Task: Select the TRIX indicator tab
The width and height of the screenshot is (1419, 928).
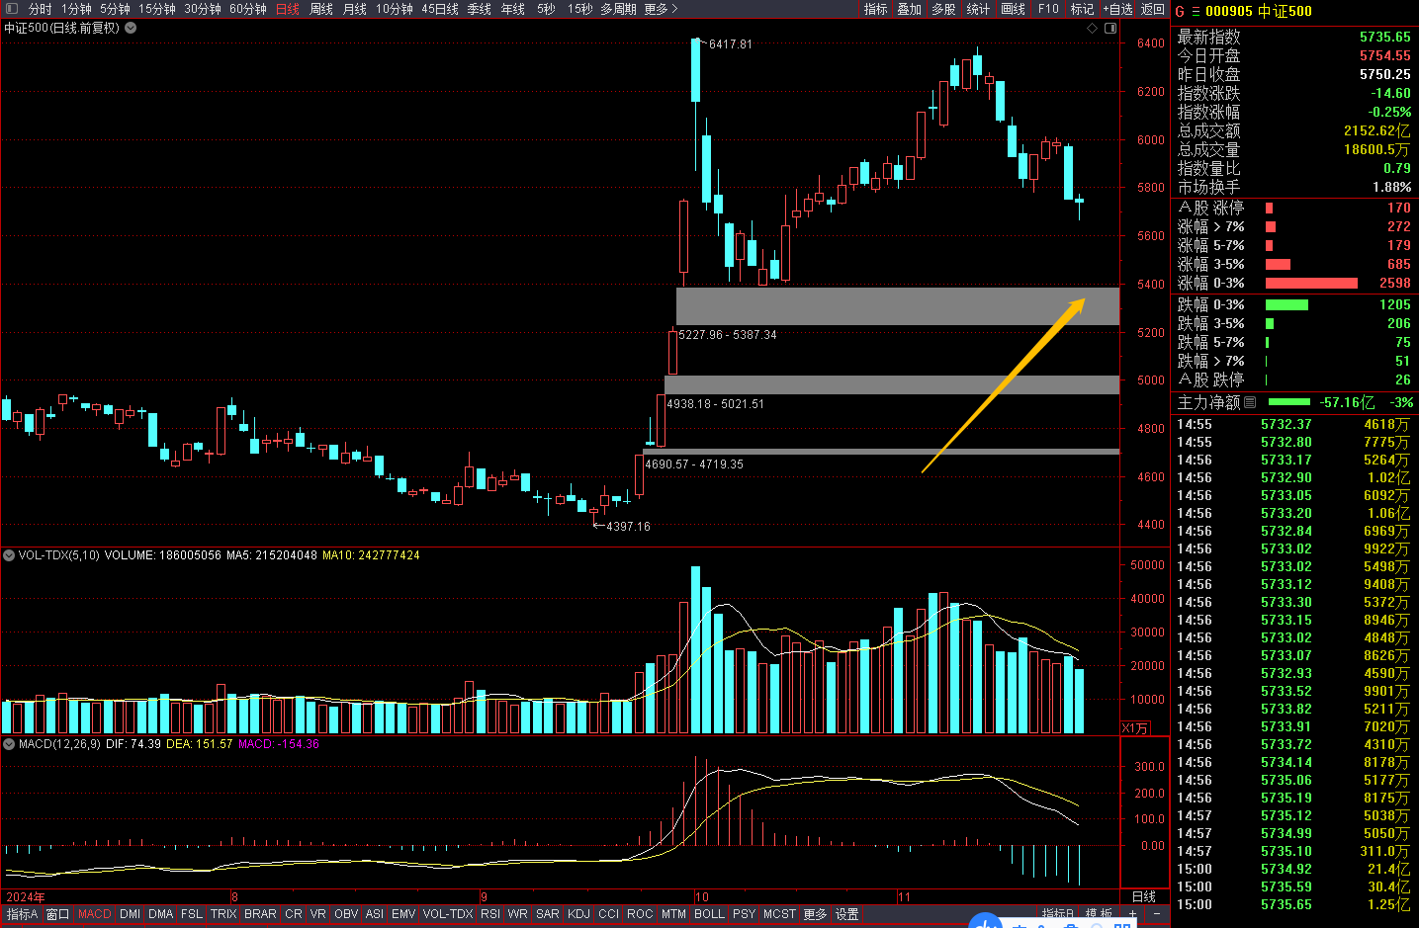Action: [223, 914]
